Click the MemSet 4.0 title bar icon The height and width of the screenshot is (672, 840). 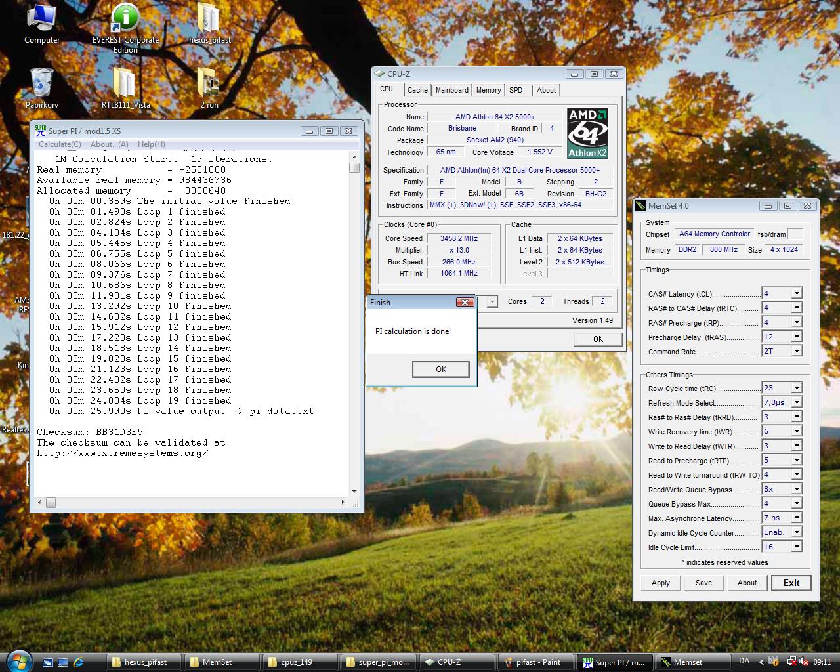[641, 206]
